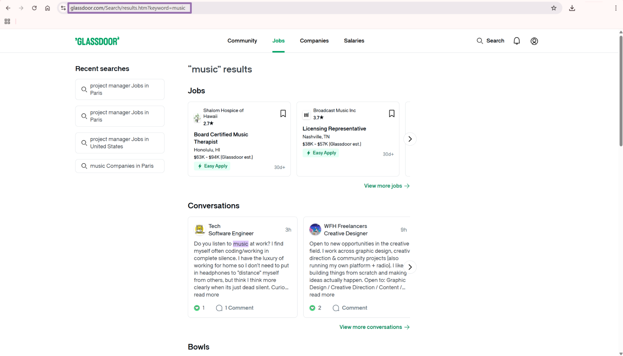This screenshot has width=623, height=356.
Task: Open Licensing Representative job title
Action: [334, 129]
